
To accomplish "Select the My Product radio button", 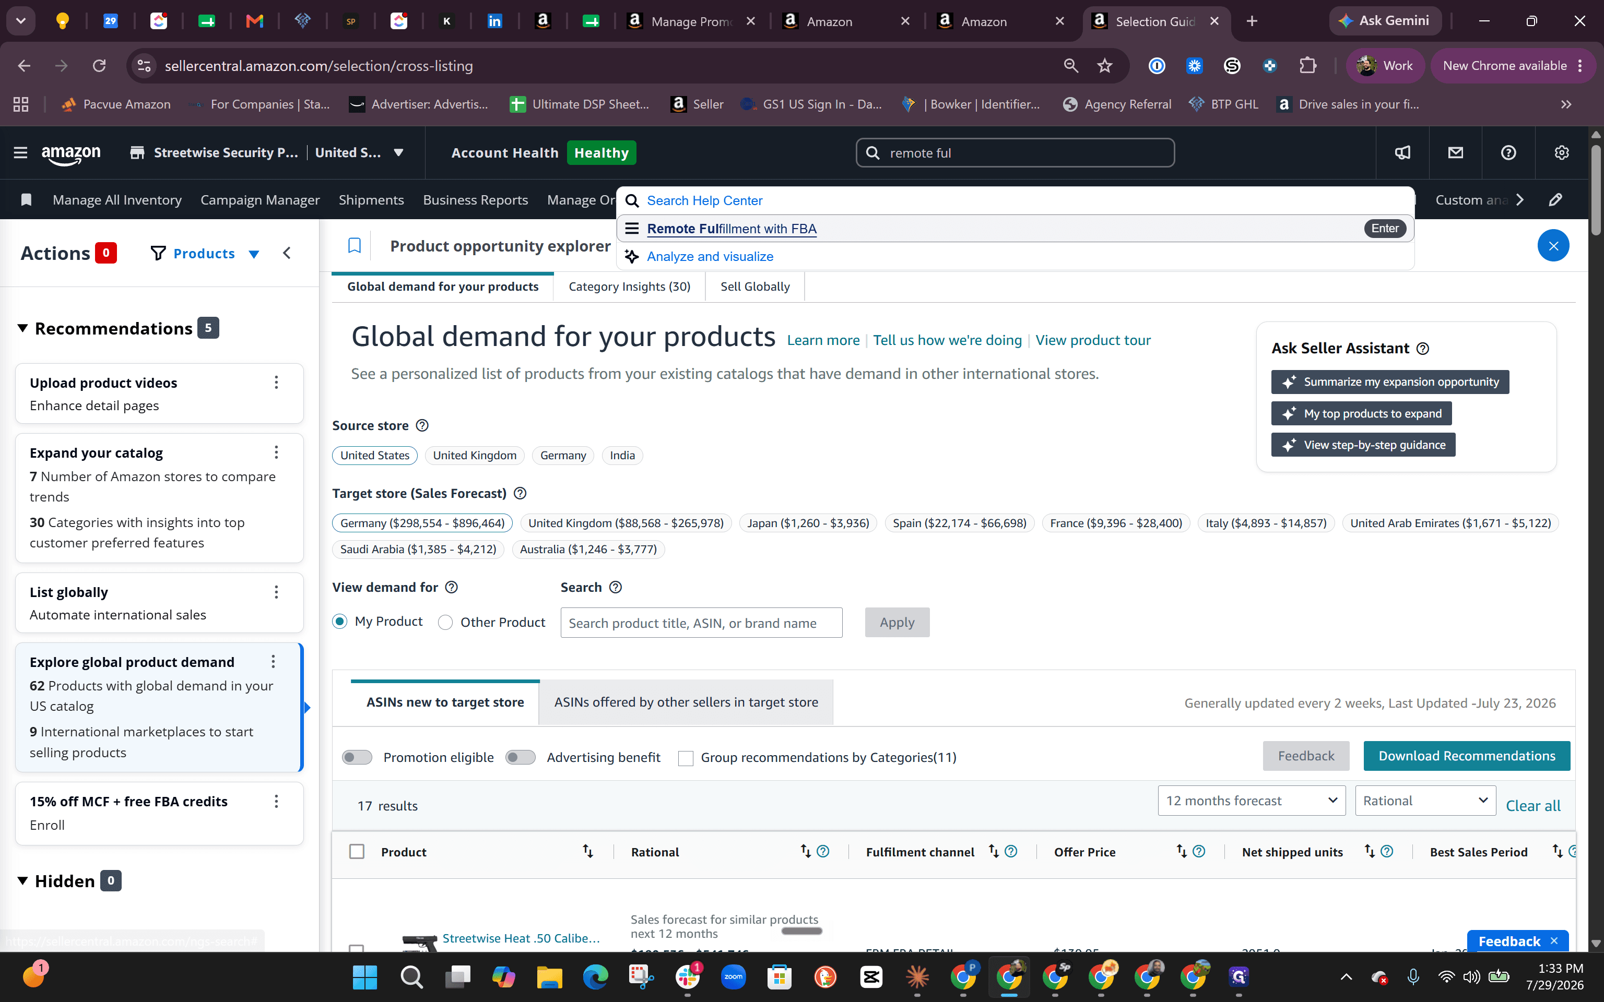I will (340, 622).
